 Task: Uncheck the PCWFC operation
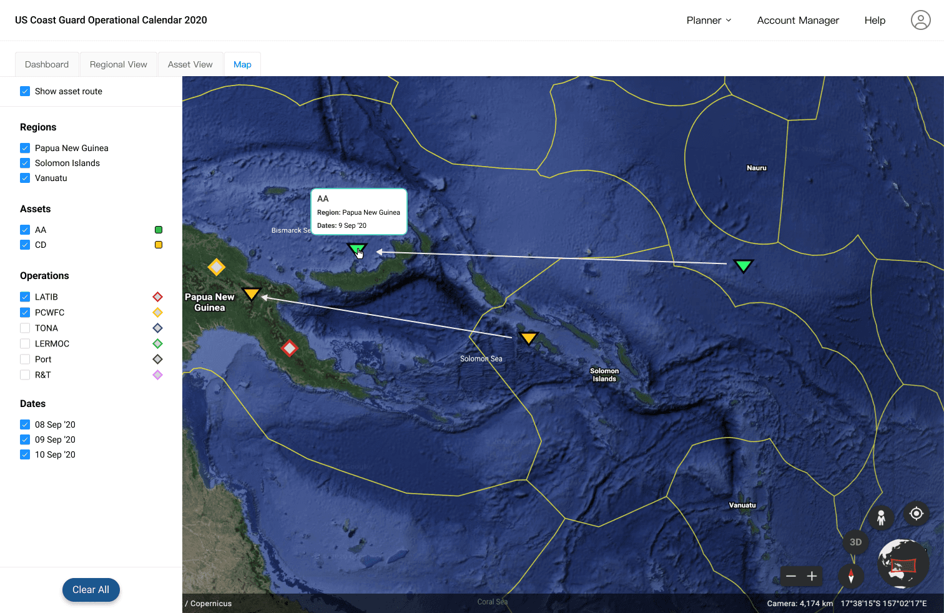click(25, 312)
